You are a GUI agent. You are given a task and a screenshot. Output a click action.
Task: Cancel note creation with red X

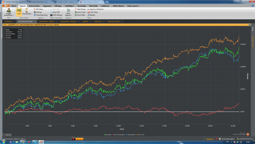pos(73,139)
